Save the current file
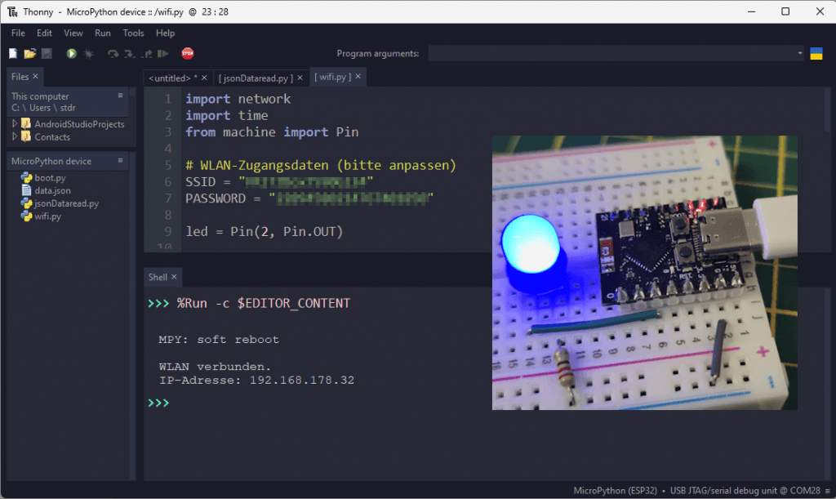Screen dimensions: 836x499 click(47, 53)
